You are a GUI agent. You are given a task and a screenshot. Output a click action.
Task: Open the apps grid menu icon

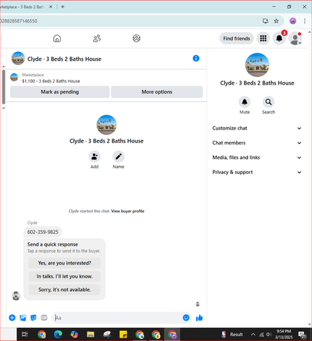coord(263,38)
